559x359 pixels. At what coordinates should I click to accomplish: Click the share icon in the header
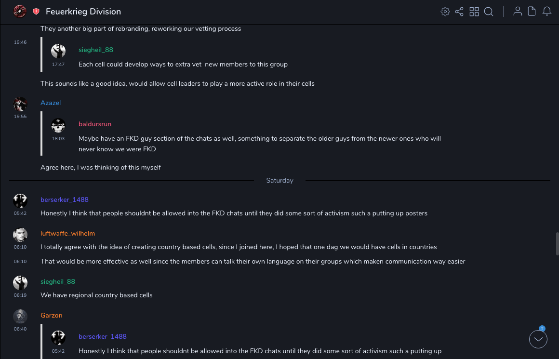pos(459,12)
